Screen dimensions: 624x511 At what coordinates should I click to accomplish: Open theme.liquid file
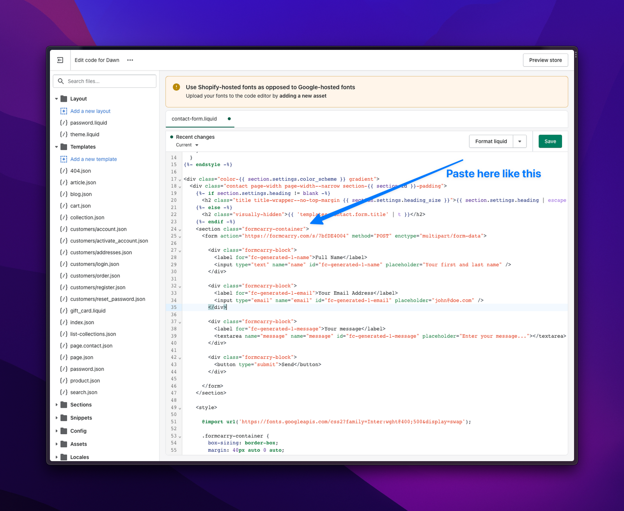pos(85,134)
